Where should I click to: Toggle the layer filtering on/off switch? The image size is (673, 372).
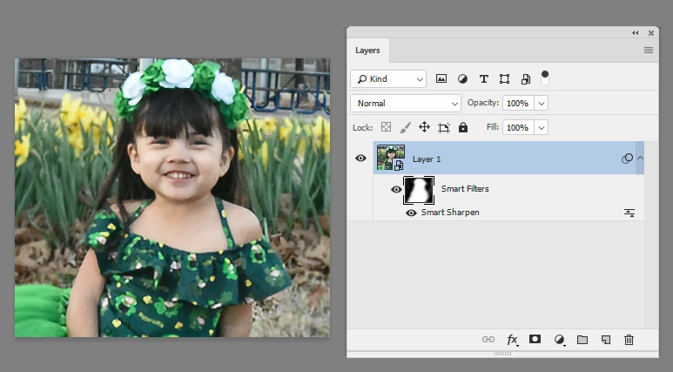point(545,78)
